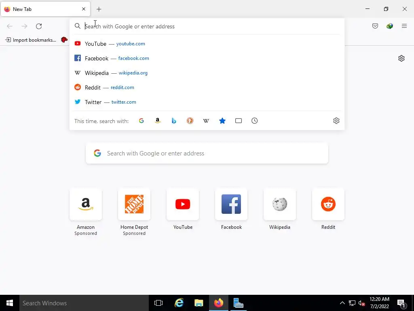Open the Windows Start menu
Screen dimensions: 414x311
pos(10,303)
